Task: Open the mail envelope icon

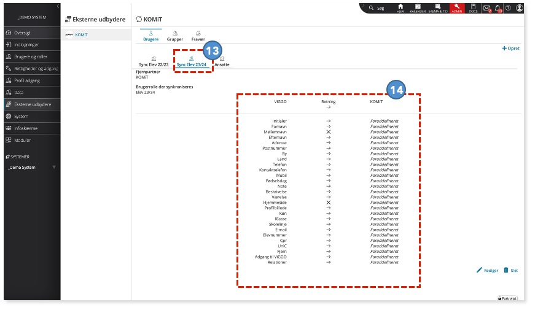Action: 487,8
